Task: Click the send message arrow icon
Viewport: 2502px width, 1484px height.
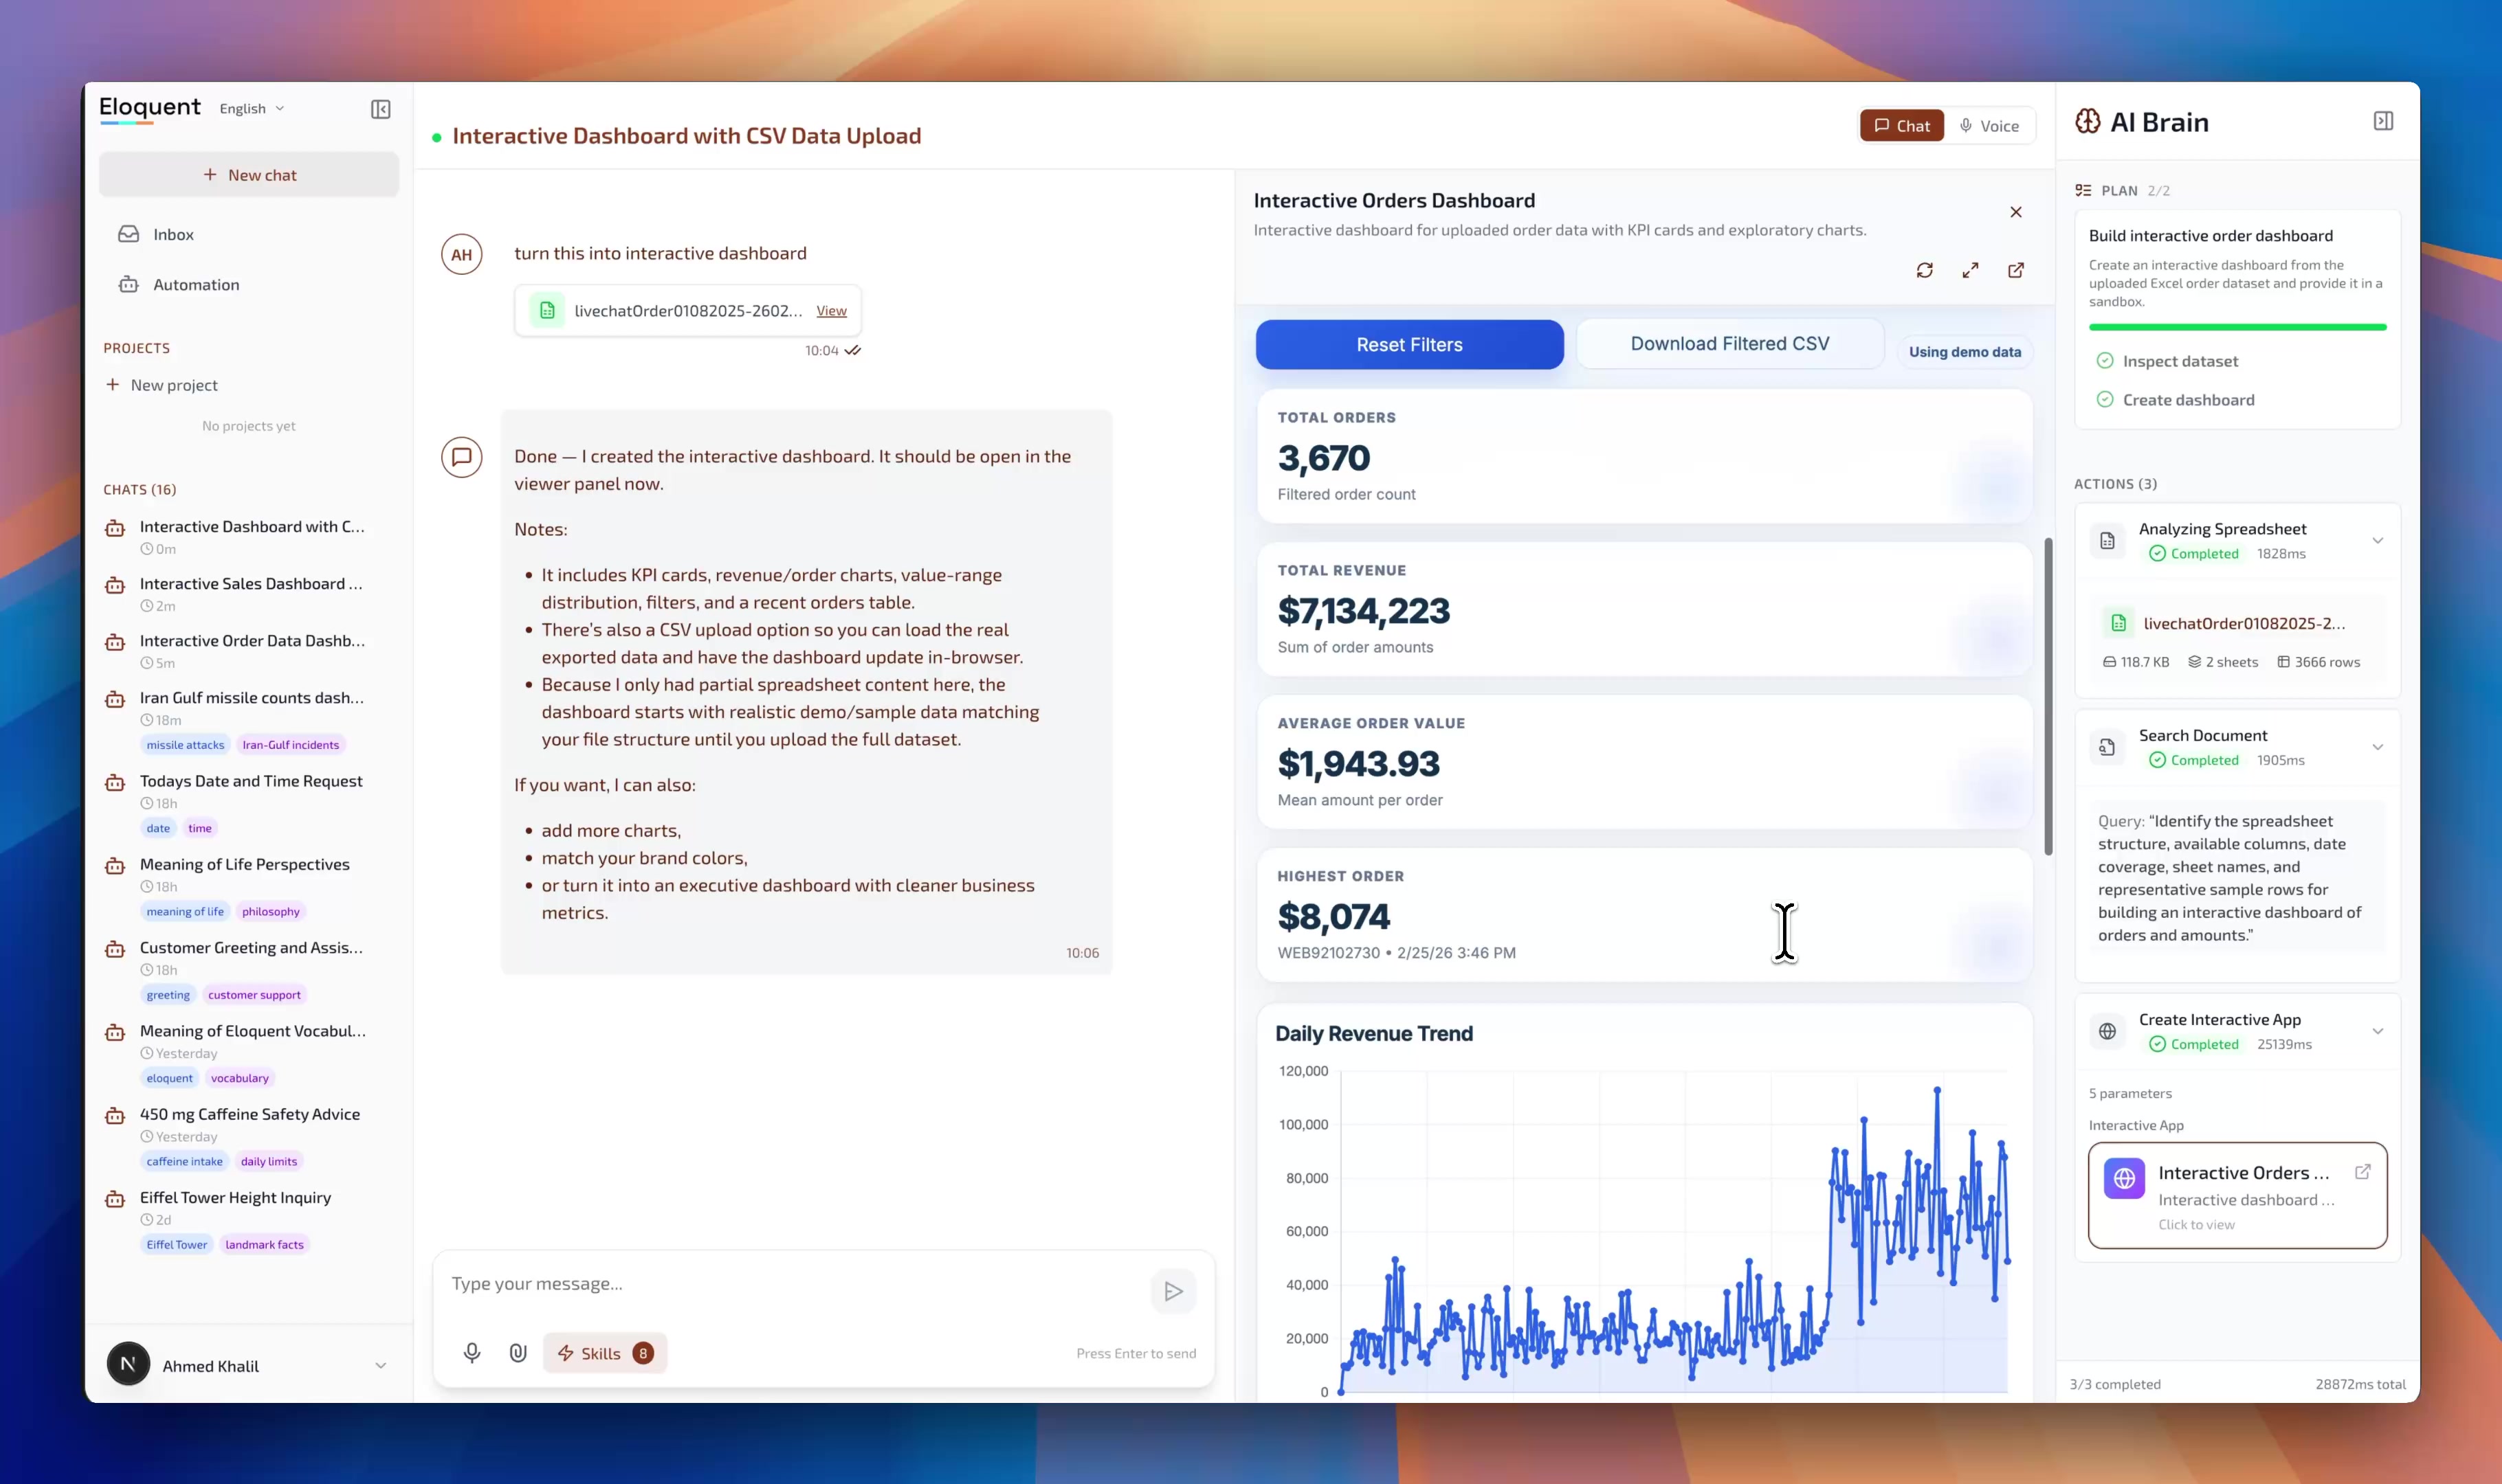Action: click(x=1173, y=1292)
